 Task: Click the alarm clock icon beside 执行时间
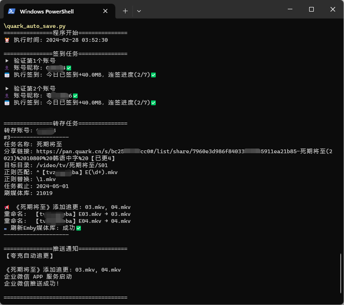(x=7, y=40)
